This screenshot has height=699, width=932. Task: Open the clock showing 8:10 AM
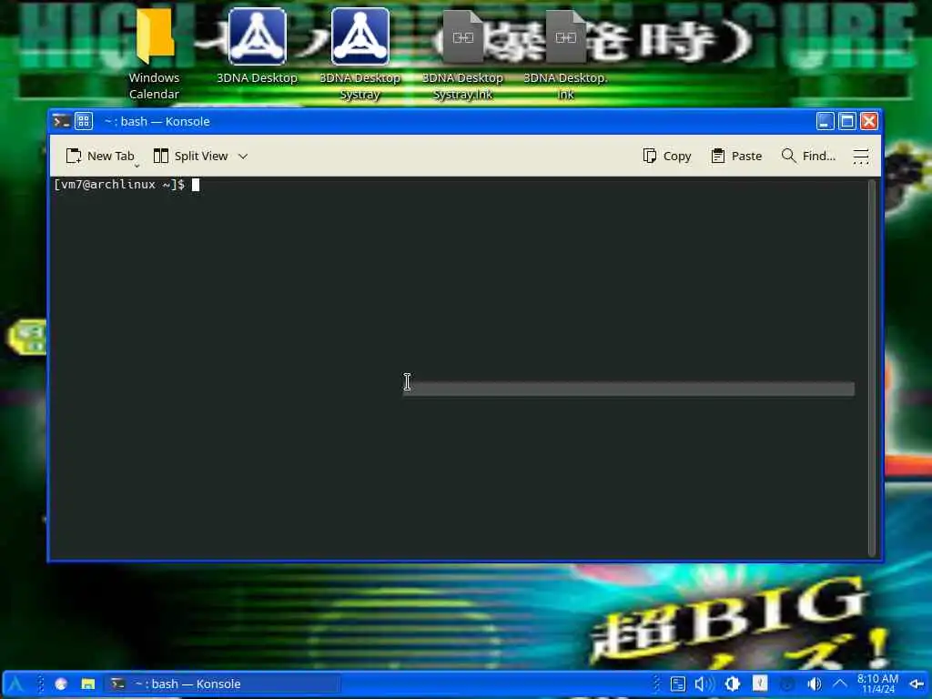click(x=878, y=684)
